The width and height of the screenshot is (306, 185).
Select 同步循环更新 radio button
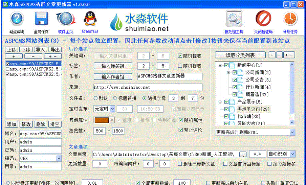(8, 183)
